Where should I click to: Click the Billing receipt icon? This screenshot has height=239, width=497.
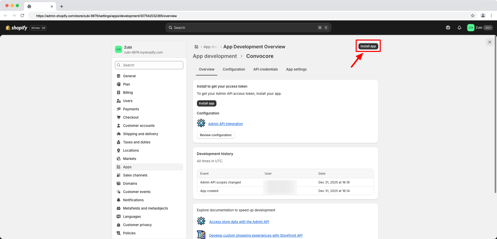coord(119,92)
